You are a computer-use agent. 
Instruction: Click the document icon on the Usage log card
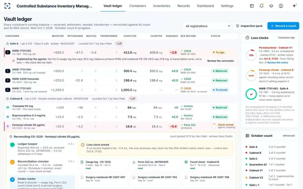(x=82, y=162)
